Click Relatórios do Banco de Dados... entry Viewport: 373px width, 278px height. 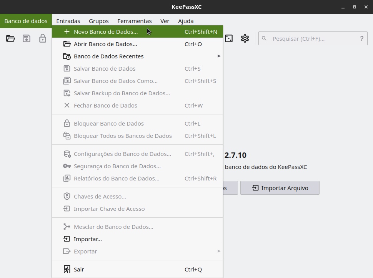click(x=138, y=178)
